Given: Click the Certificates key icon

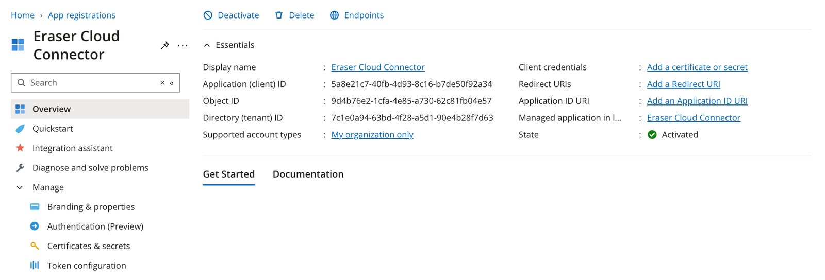Looking at the screenshot, I should tap(35, 246).
